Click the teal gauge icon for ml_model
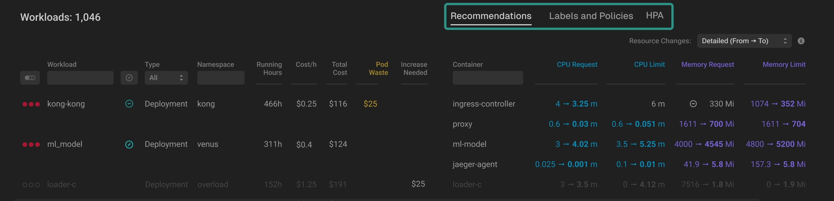The image size is (834, 201). tap(129, 145)
